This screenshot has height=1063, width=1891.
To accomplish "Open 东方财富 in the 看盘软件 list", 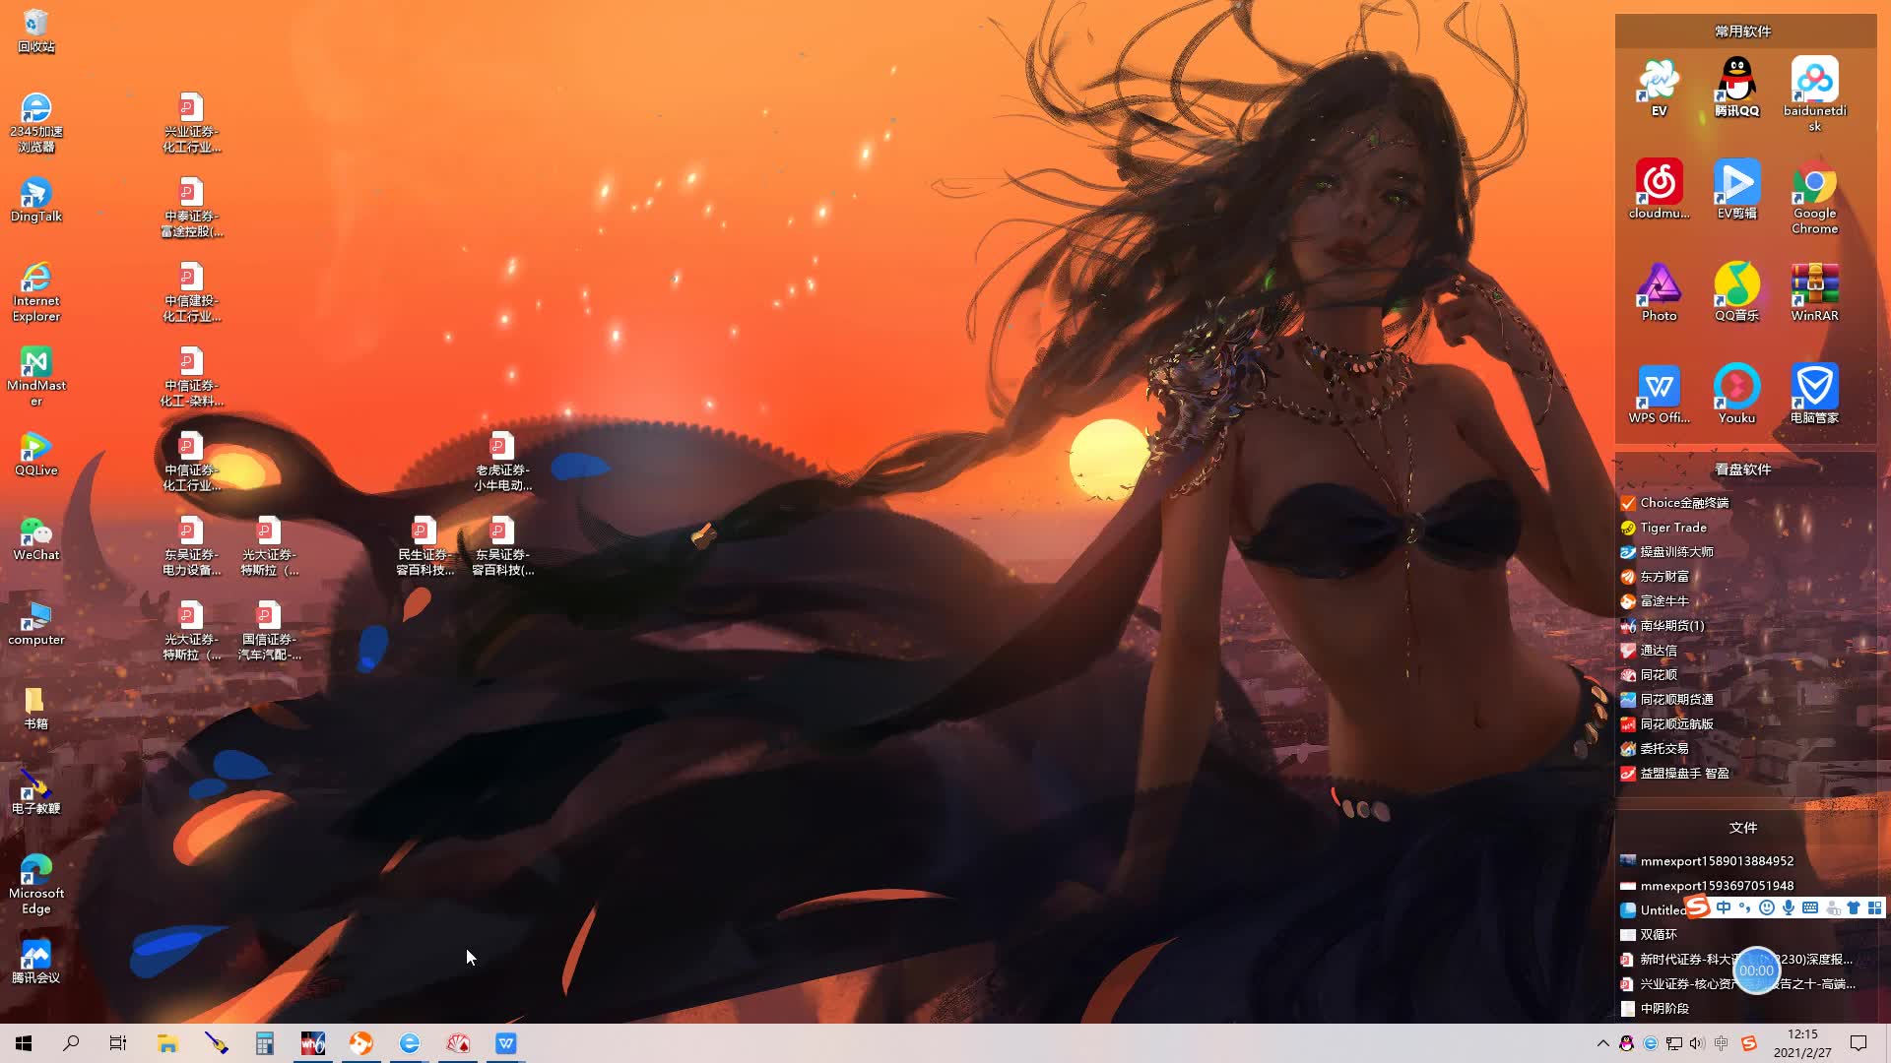I will pos(1655,576).
